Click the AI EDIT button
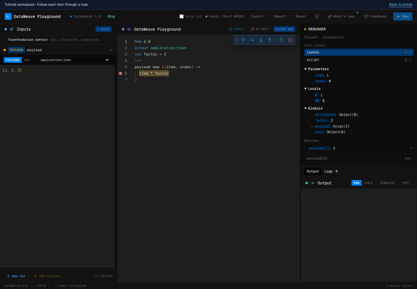This screenshot has height=289, width=417. (x=260, y=29)
